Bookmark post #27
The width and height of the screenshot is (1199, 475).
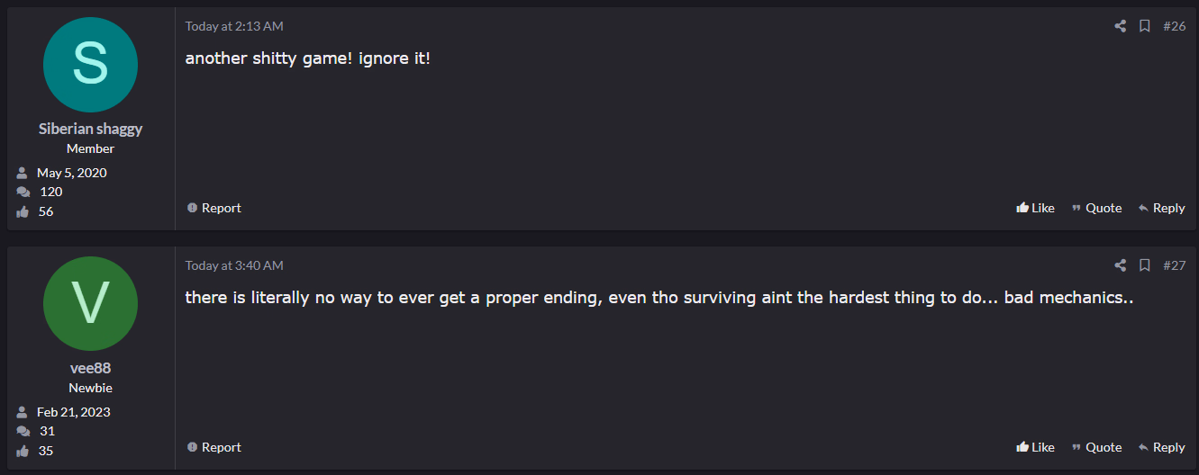1144,265
